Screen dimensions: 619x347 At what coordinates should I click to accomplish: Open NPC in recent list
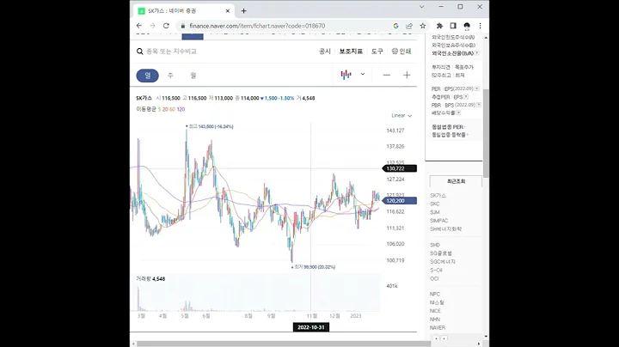point(435,294)
